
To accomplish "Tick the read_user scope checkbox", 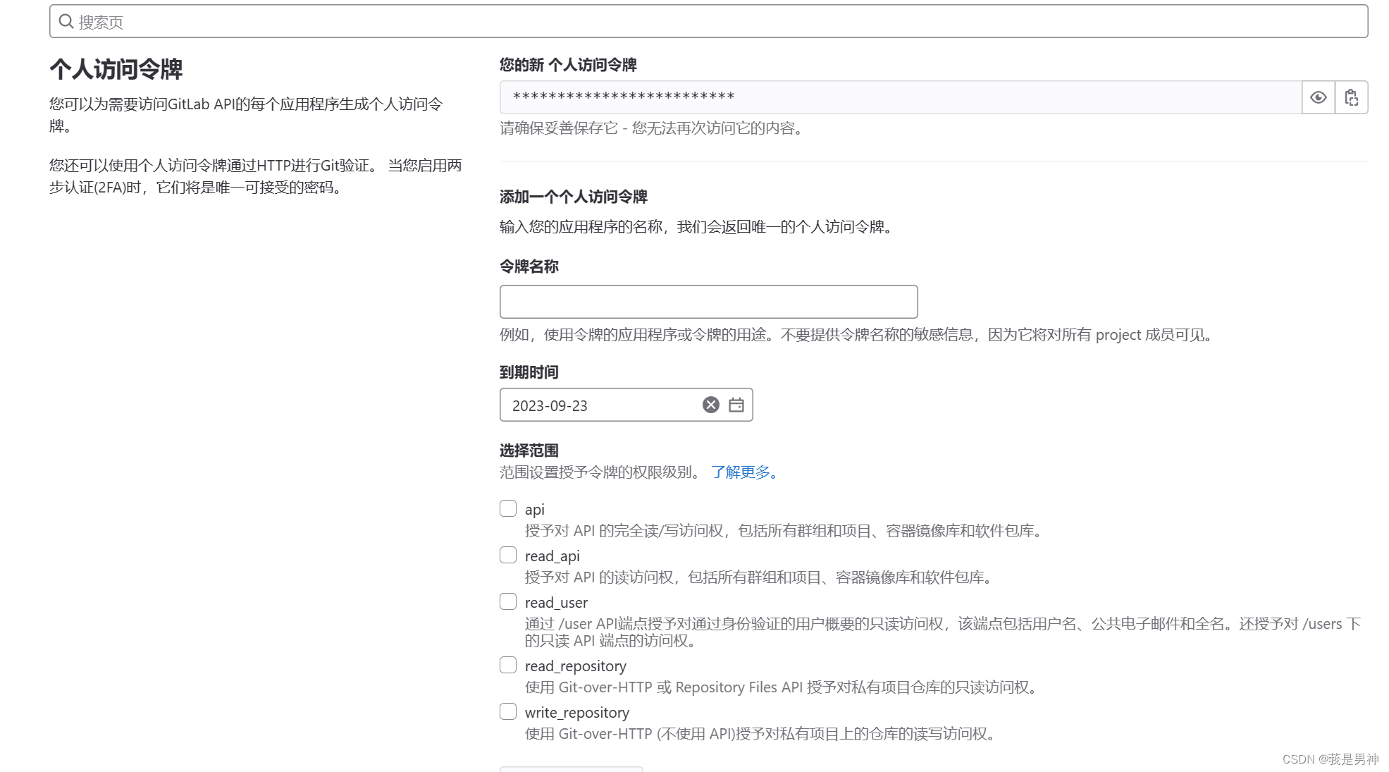I will (508, 601).
